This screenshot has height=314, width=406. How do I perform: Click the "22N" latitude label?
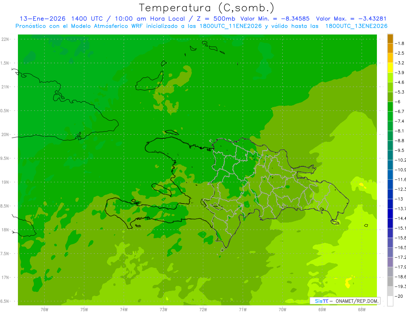pyautogui.click(x=5, y=39)
